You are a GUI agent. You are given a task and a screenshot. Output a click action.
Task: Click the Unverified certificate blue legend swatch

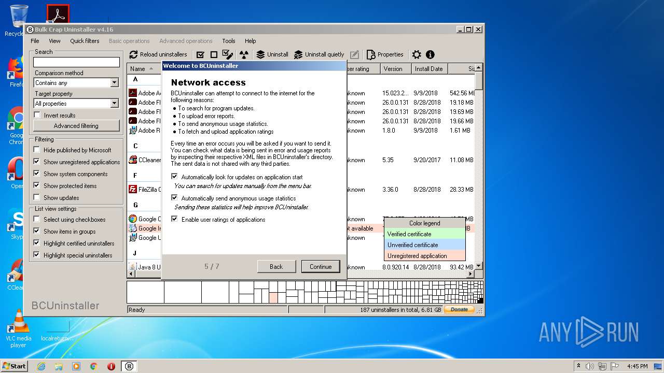pos(425,245)
